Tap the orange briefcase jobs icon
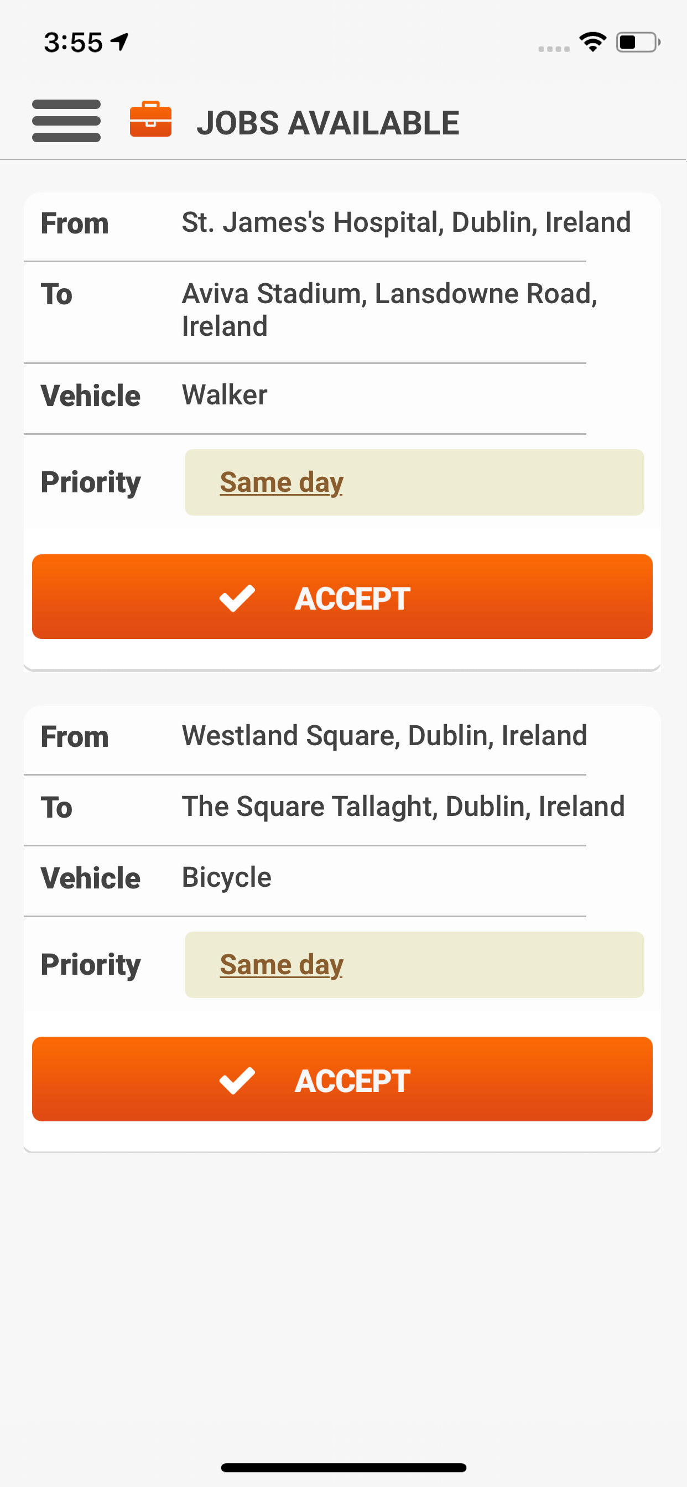The height and width of the screenshot is (1487, 687). pos(150,120)
